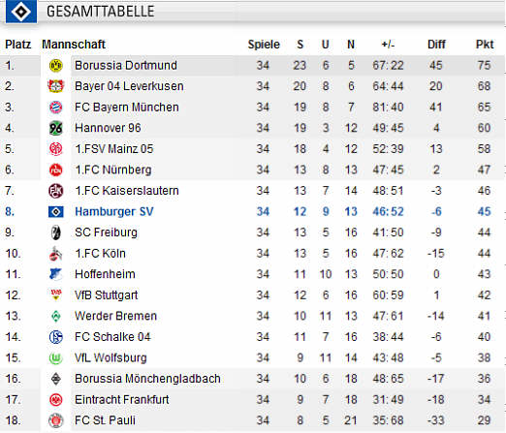Open the 1.FC Kaiserslautern team name
The height and width of the screenshot is (433, 506).
(127, 191)
